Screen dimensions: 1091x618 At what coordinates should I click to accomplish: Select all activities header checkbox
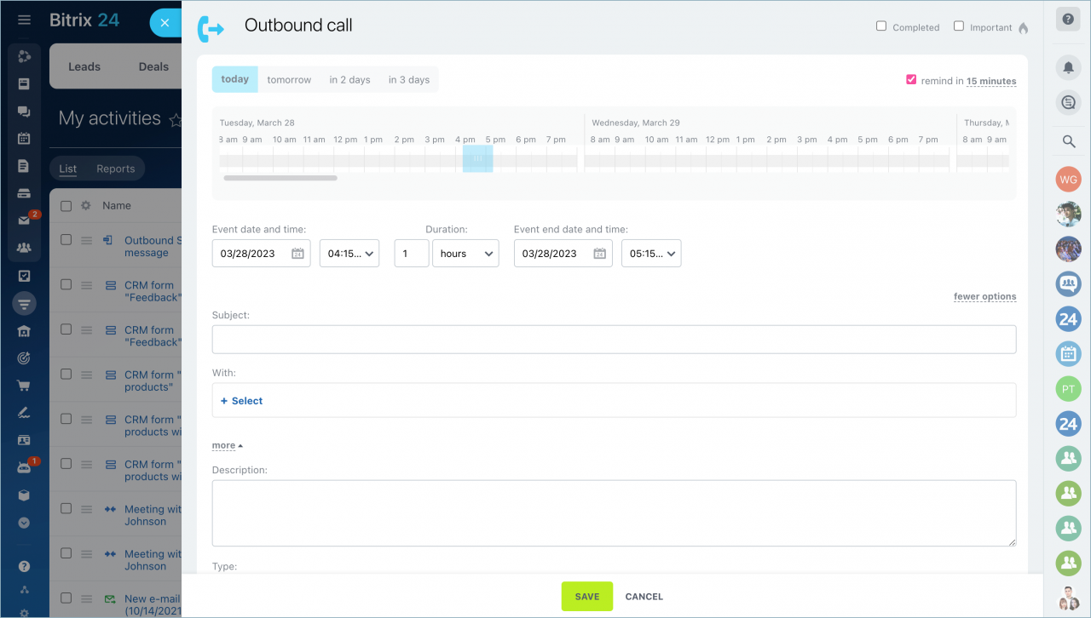[x=66, y=205]
